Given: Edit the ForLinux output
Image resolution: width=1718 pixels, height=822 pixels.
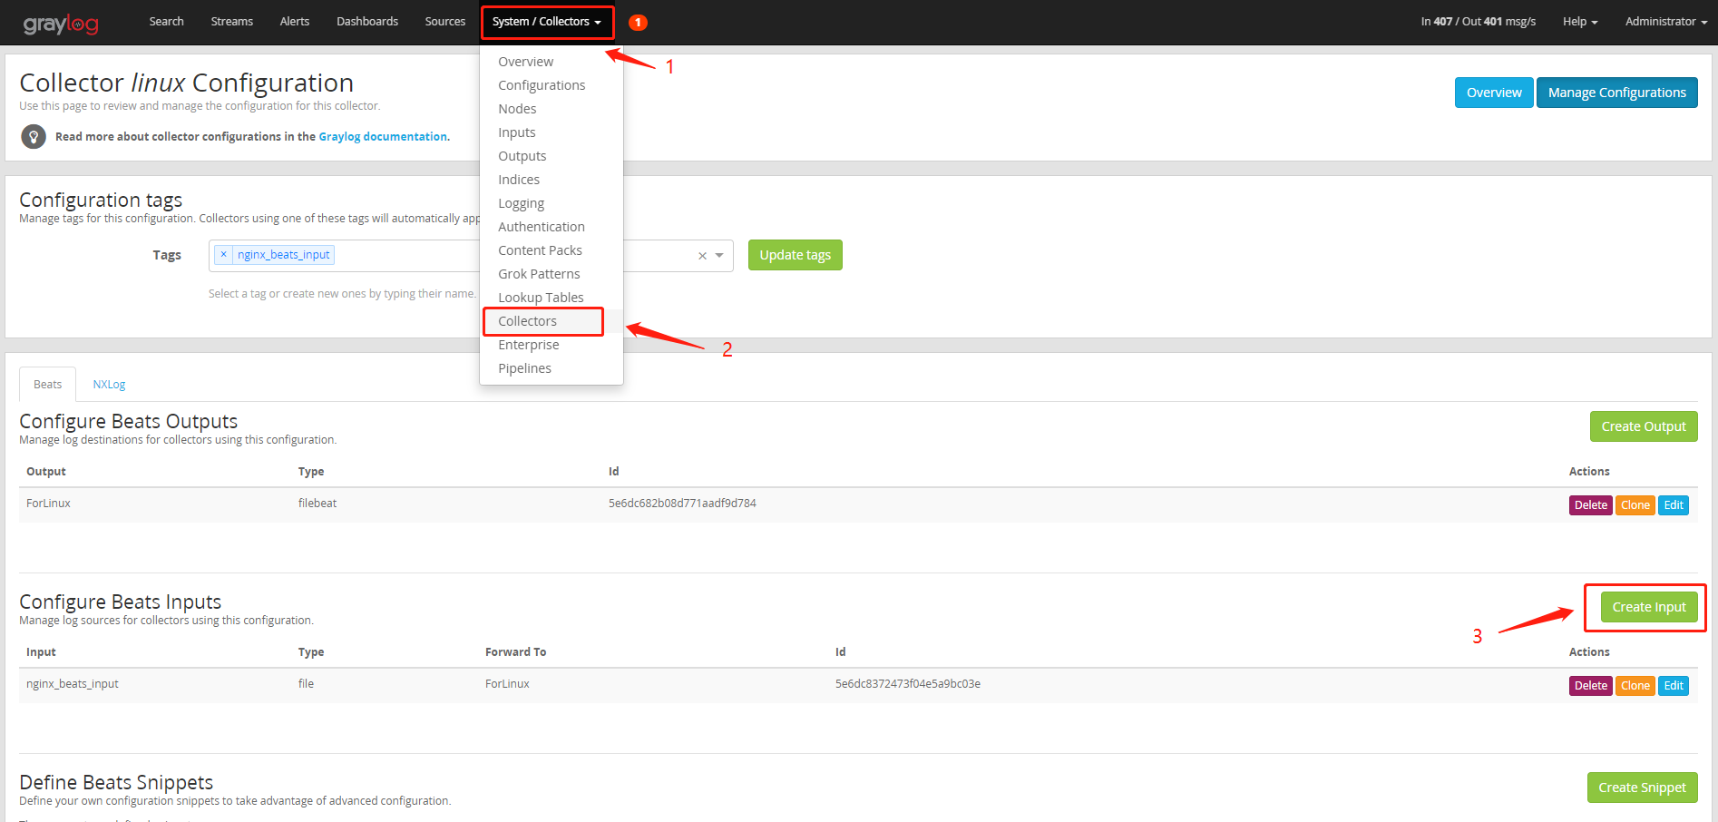Looking at the screenshot, I should coord(1673,504).
